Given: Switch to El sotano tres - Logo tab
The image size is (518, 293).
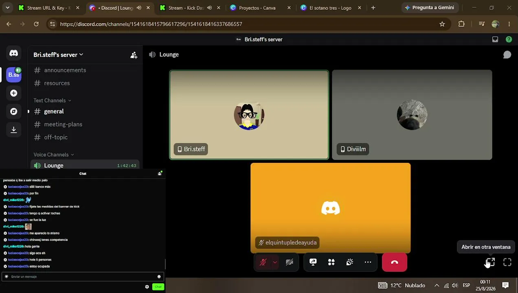Looking at the screenshot, I should 331,8.
